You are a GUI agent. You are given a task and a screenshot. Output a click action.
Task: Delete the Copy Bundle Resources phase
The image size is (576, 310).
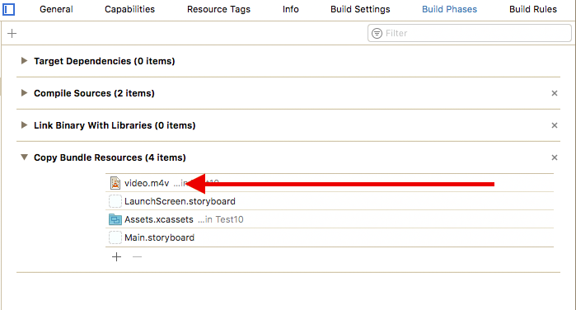click(x=555, y=157)
